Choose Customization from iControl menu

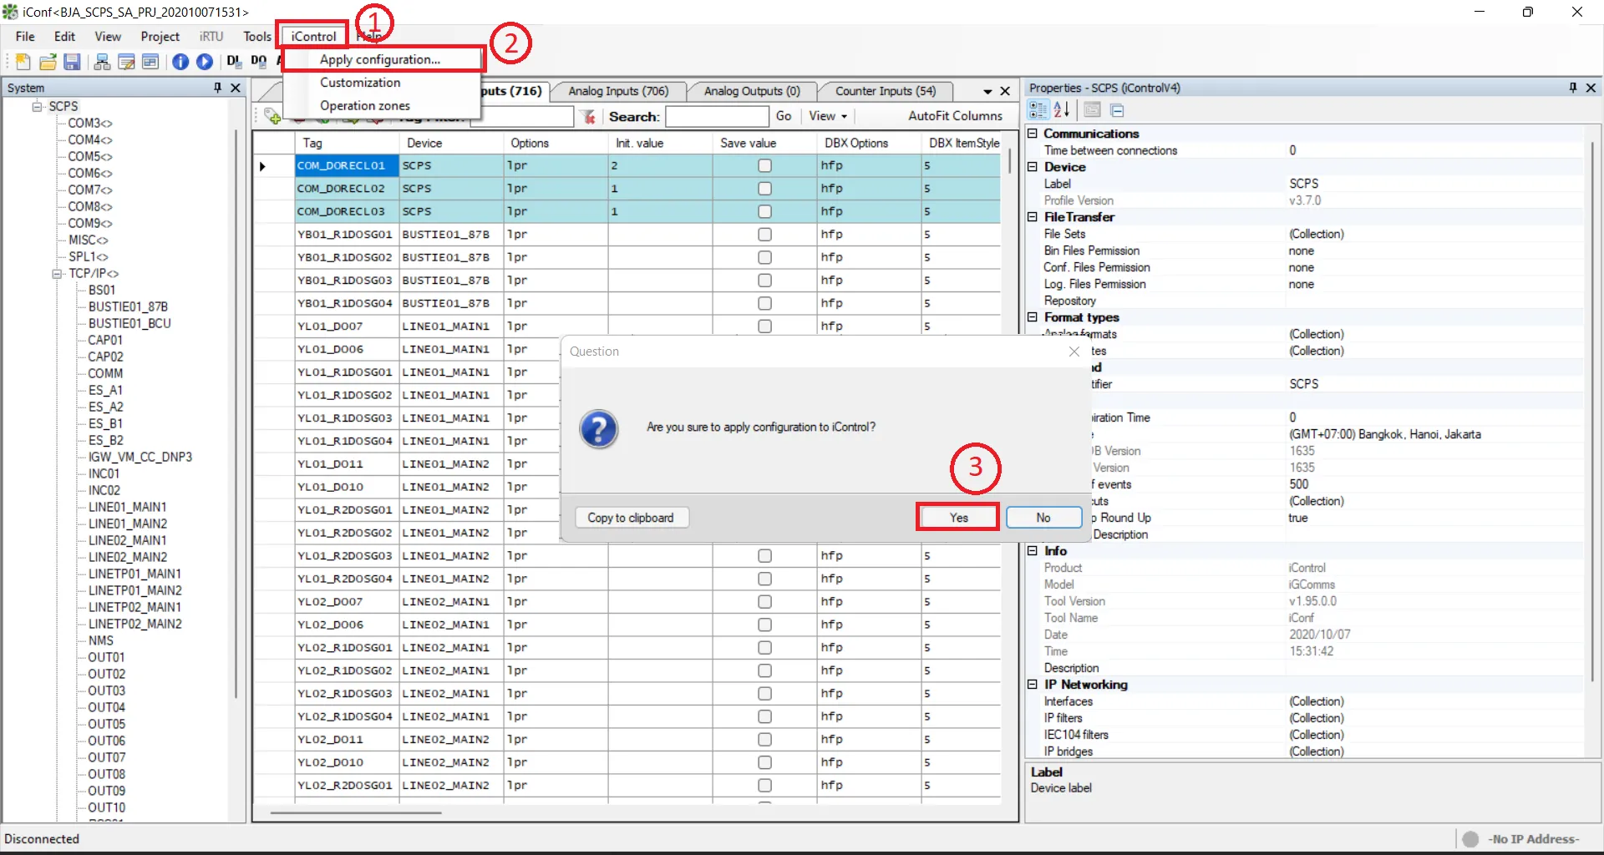tap(383, 83)
